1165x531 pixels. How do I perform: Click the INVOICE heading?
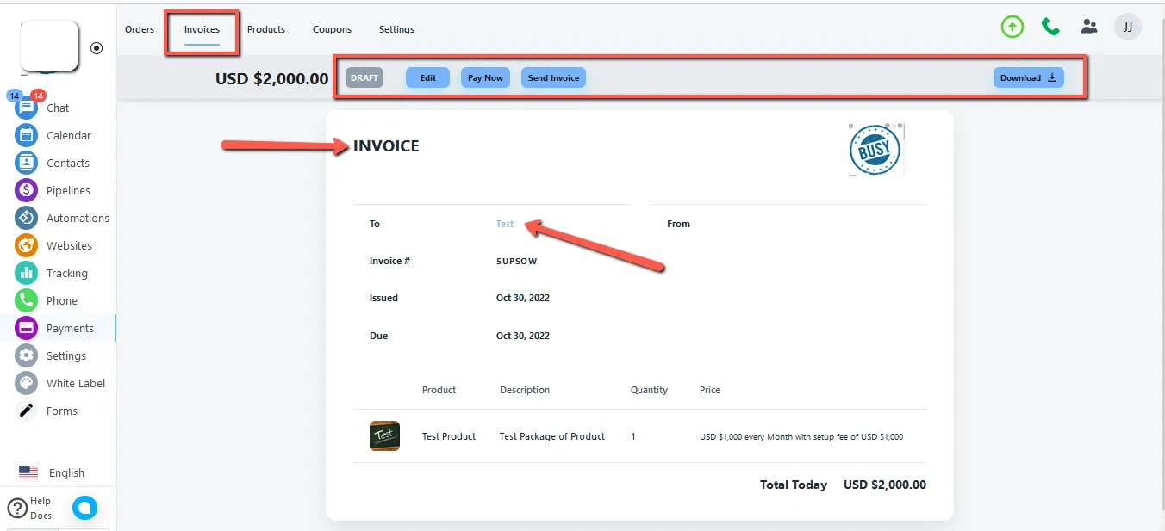[x=386, y=146]
